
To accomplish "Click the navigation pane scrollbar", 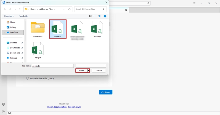I will (x=25, y=31).
